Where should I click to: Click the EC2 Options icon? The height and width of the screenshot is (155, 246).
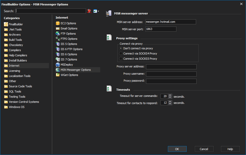click(x=58, y=23)
